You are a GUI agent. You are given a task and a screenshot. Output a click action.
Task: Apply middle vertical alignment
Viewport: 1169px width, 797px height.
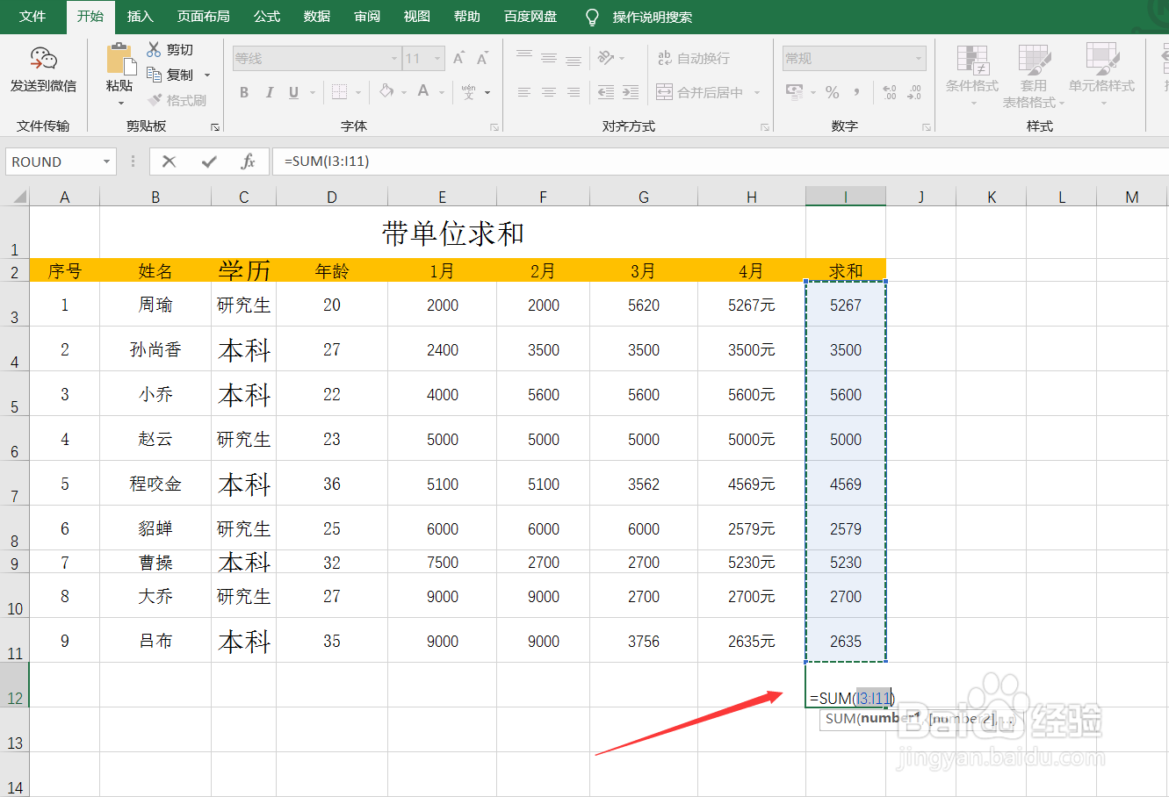click(x=549, y=58)
